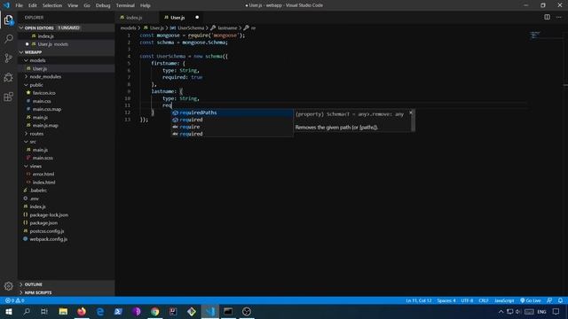
Task: Open the Debug view in activity bar
Action: 9,77
